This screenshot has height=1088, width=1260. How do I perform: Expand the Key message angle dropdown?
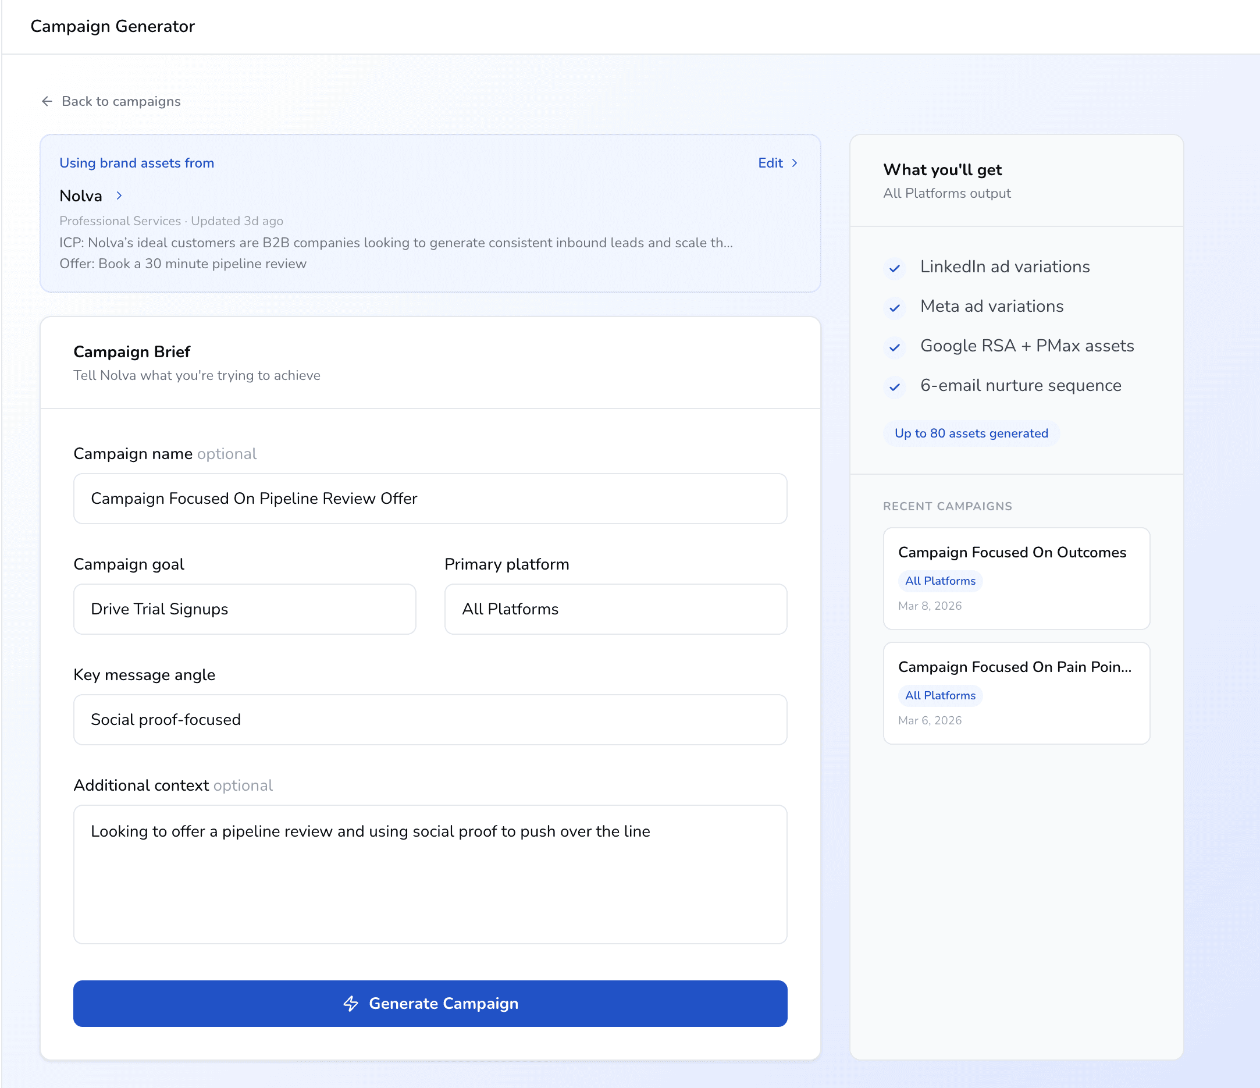(430, 720)
